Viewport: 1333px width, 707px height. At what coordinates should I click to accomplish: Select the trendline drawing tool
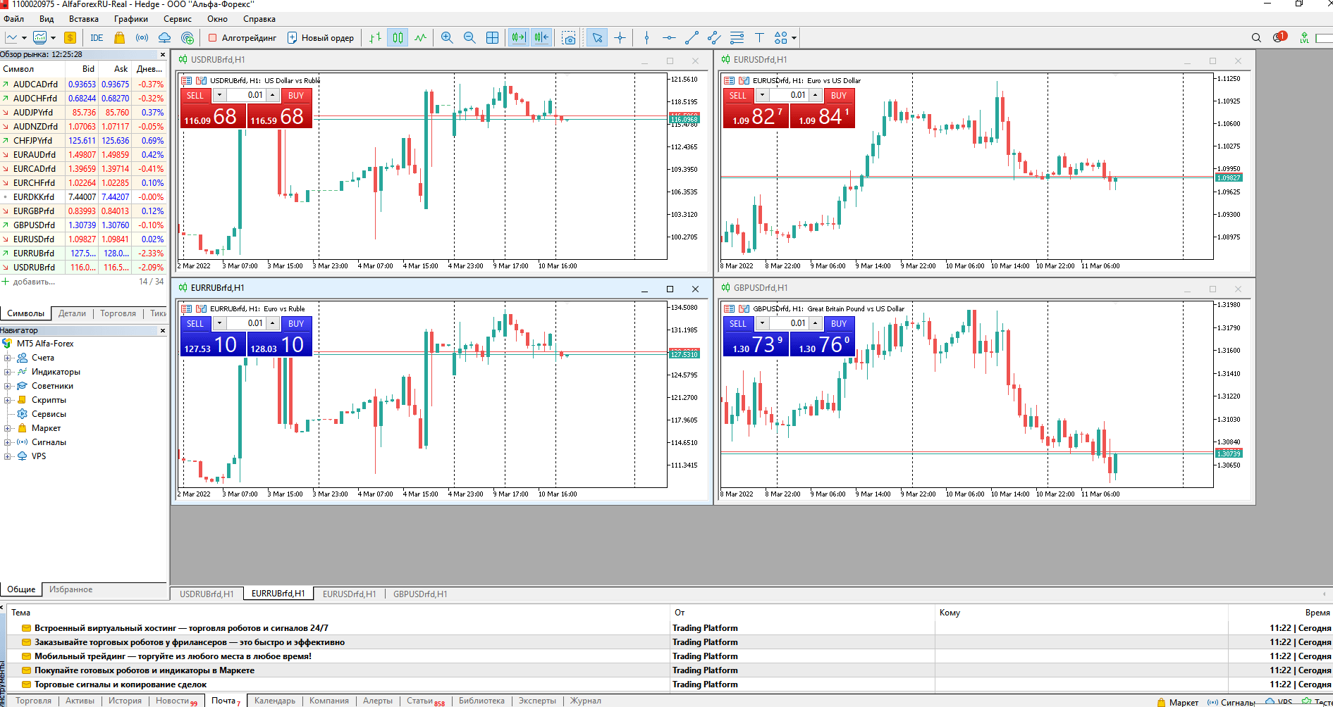click(x=692, y=38)
